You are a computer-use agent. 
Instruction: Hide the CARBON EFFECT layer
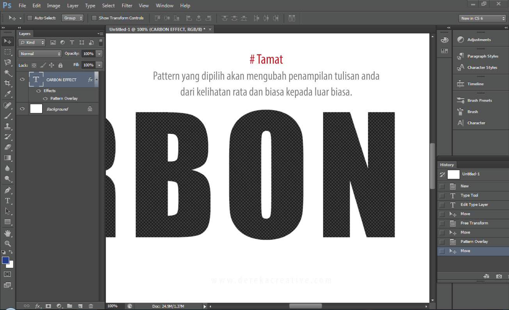pos(22,80)
